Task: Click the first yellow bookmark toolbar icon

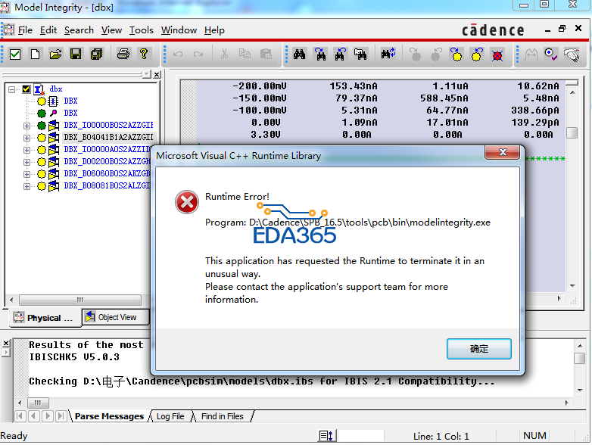Action: (x=456, y=54)
